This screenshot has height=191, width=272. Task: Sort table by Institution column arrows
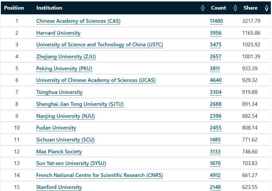203,8
